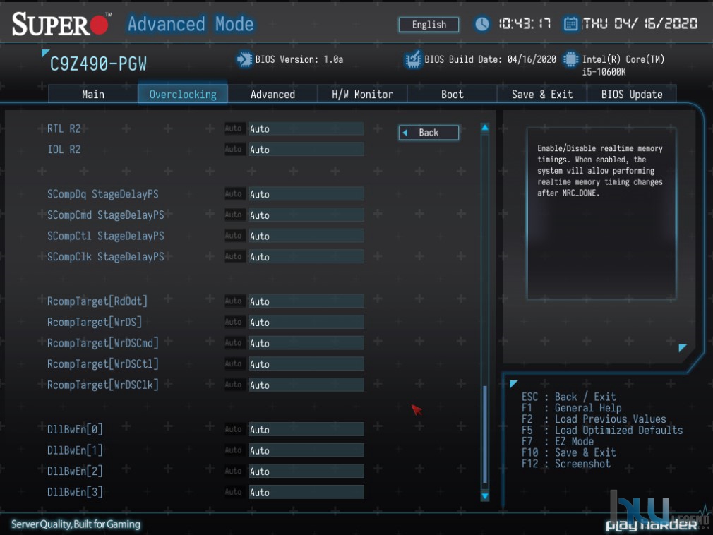Click the Back button
Screen dimensions: 713x535
pos(429,133)
